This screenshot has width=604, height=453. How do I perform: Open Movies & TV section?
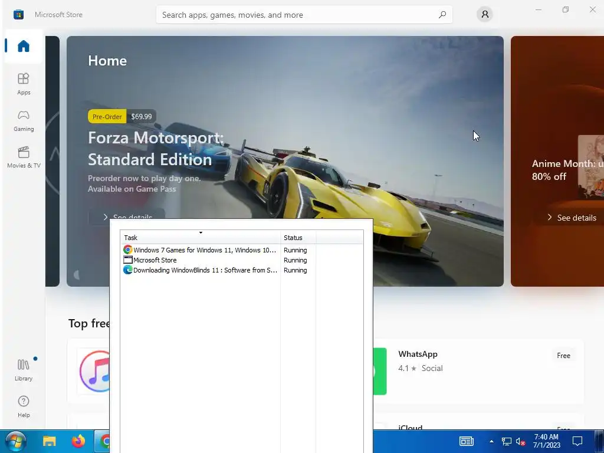24,157
